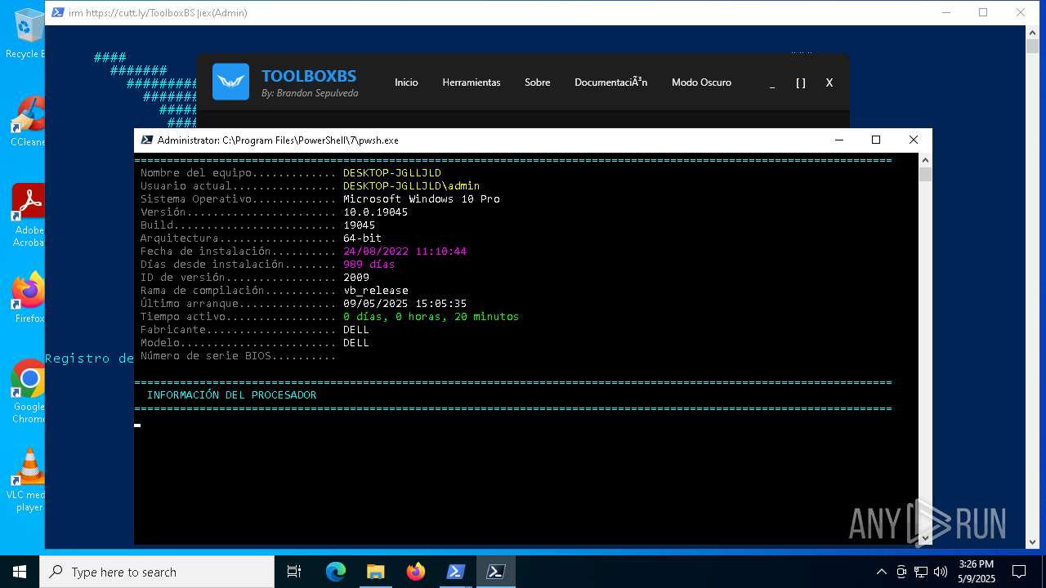Open File Explorer from the taskbar
This screenshot has width=1046, height=588.
point(375,572)
